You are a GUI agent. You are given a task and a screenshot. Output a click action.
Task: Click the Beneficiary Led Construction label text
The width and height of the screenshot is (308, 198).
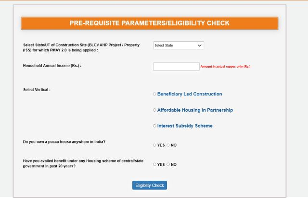pos(190,94)
